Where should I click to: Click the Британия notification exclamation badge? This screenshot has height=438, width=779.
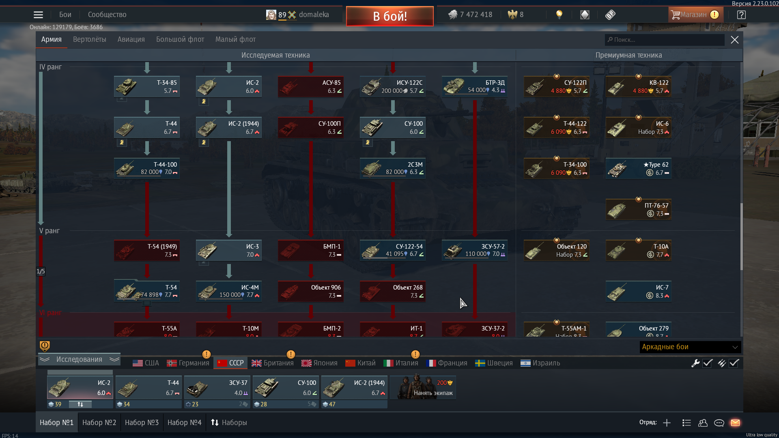(291, 354)
